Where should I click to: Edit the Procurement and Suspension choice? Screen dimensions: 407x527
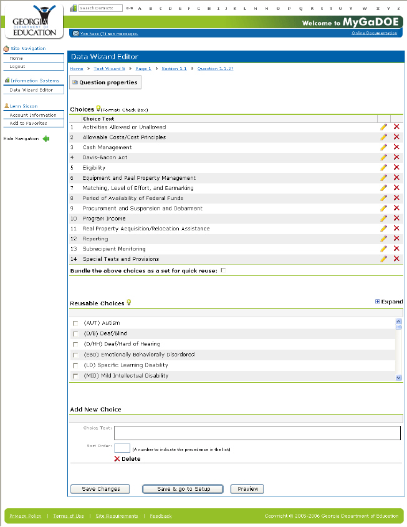click(x=383, y=208)
